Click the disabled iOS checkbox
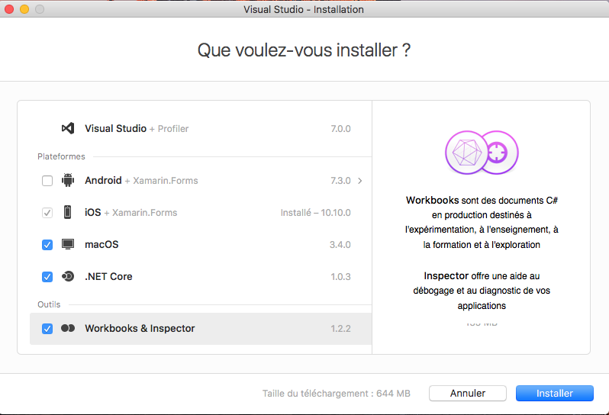 coord(47,213)
